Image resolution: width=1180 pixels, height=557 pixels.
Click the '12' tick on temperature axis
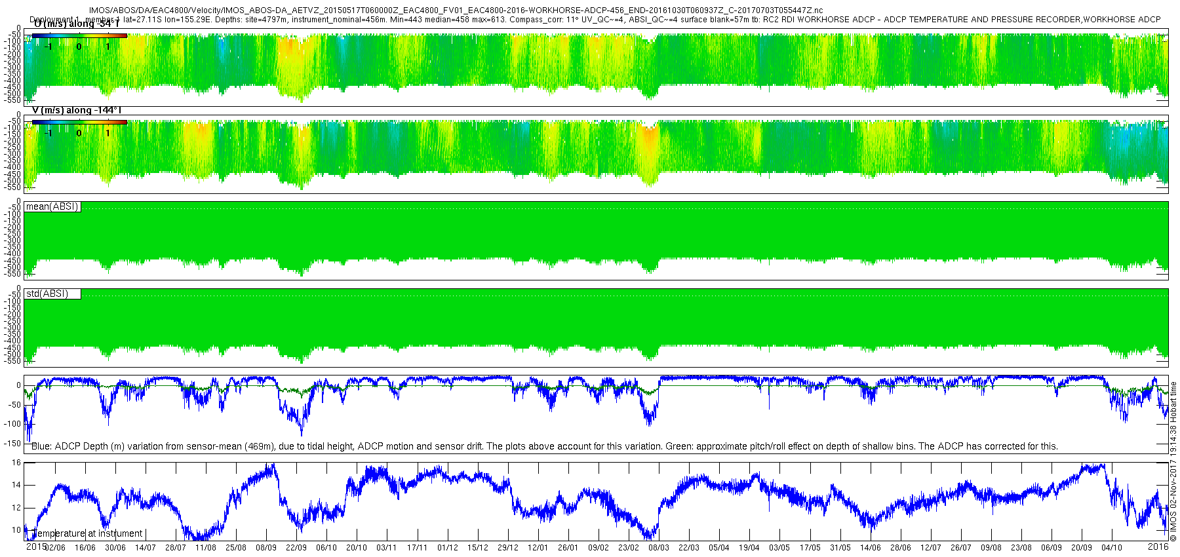tap(17, 508)
